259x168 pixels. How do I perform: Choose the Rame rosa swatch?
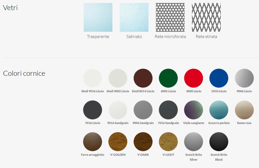point(244,110)
